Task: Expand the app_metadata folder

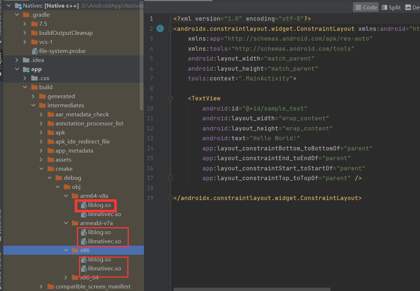Action: pos(41,151)
